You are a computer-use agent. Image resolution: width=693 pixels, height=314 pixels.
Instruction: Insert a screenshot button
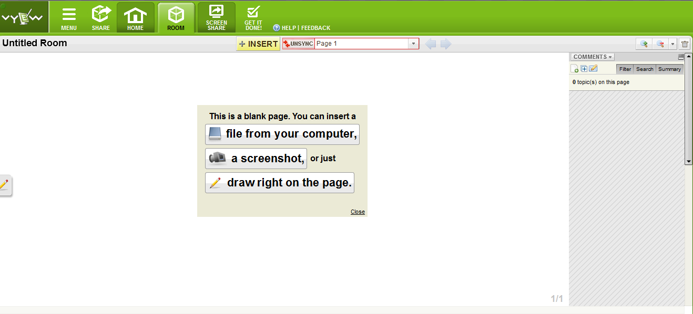click(x=256, y=158)
